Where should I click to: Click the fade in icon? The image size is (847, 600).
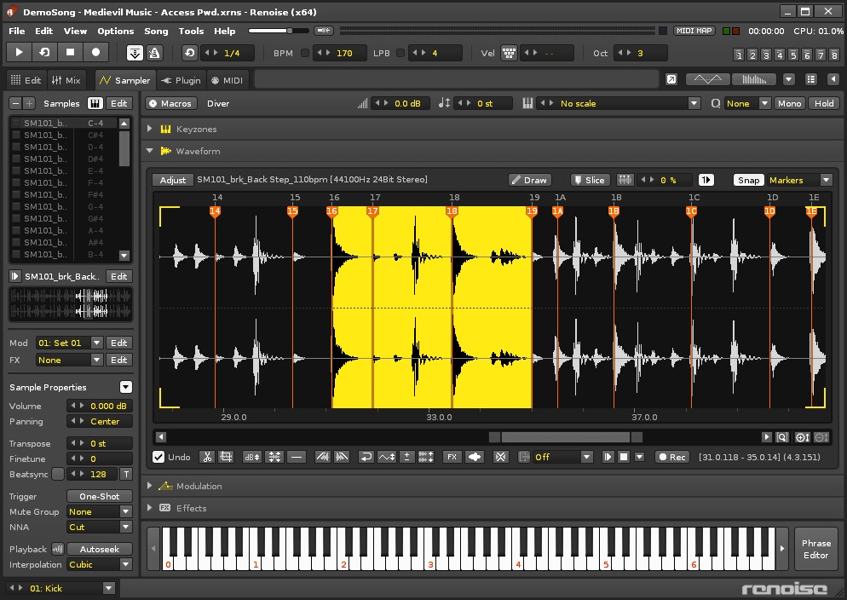click(323, 457)
